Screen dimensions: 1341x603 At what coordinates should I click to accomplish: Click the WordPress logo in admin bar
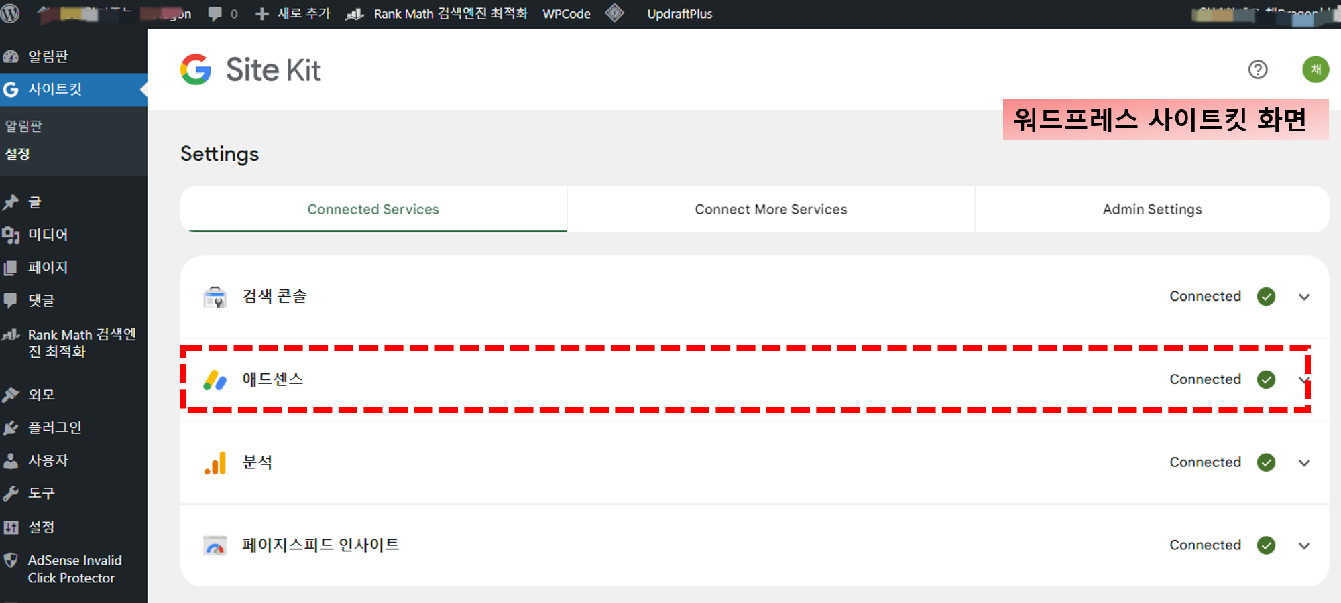[10, 13]
